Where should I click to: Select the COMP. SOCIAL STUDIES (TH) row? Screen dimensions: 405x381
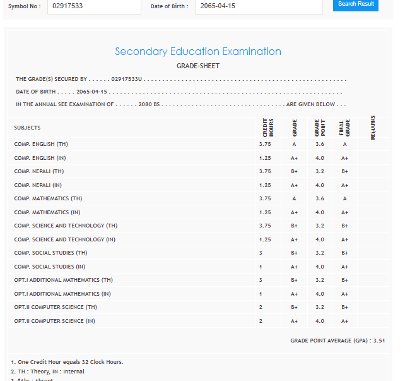tap(51, 253)
